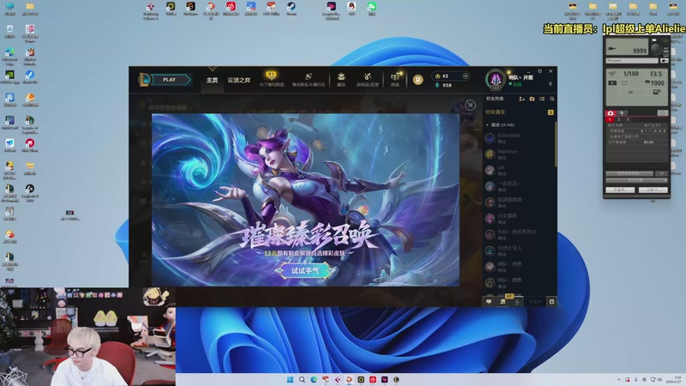Open League client settings gear

tap(539, 71)
